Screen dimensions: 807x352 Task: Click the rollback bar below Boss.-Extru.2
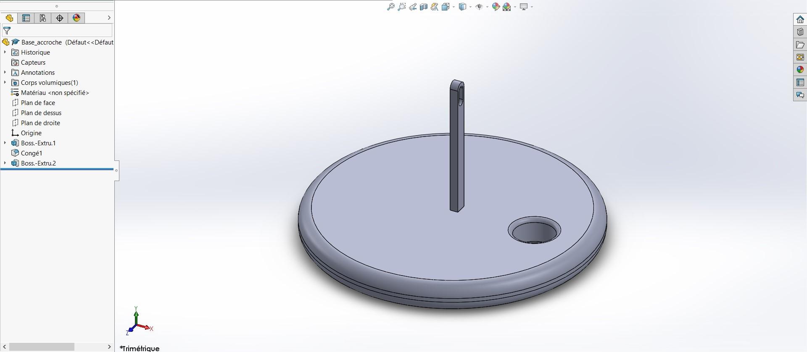(57, 169)
